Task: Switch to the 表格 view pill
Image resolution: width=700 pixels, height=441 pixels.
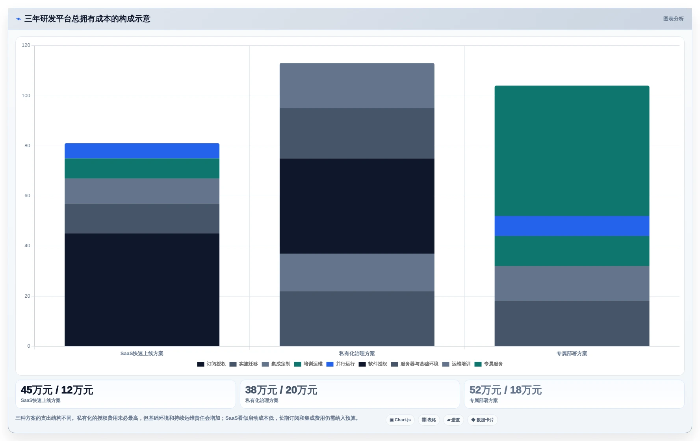Action: click(x=429, y=420)
